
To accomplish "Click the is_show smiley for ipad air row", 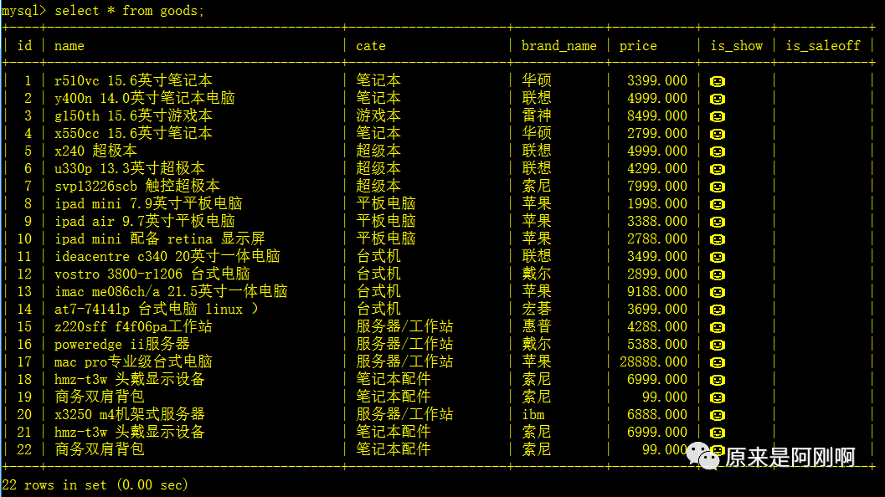I will click(718, 222).
